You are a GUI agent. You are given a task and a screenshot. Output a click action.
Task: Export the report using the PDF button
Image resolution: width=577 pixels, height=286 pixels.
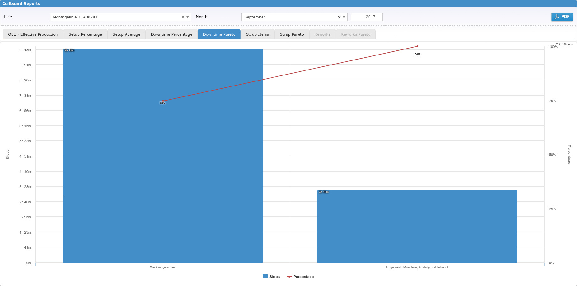coord(562,17)
